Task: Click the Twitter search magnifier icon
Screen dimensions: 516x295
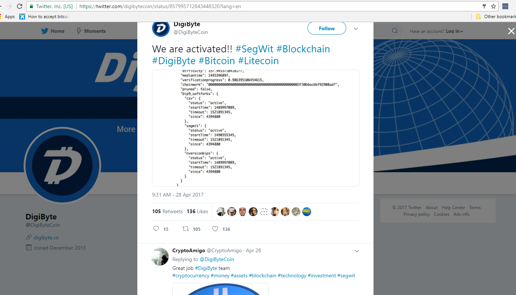Action: 395,31
